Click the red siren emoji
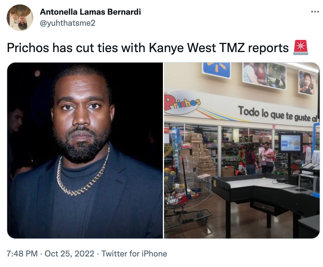323x267 pixels. point(301,48)
